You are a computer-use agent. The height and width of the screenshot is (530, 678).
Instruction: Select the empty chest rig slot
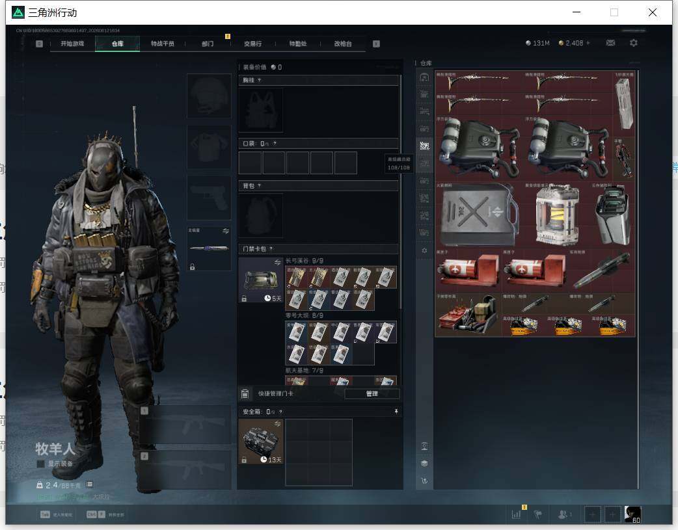(x=261, y=111)
